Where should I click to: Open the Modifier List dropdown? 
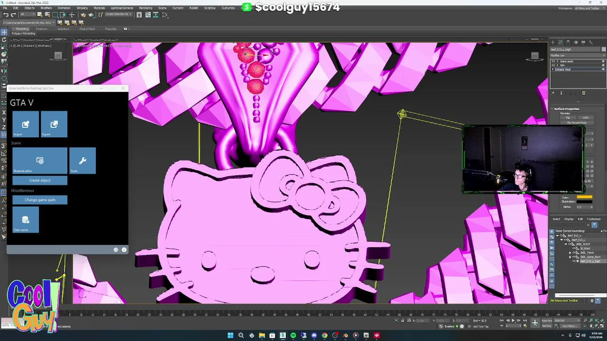click(x=578, y=55)
